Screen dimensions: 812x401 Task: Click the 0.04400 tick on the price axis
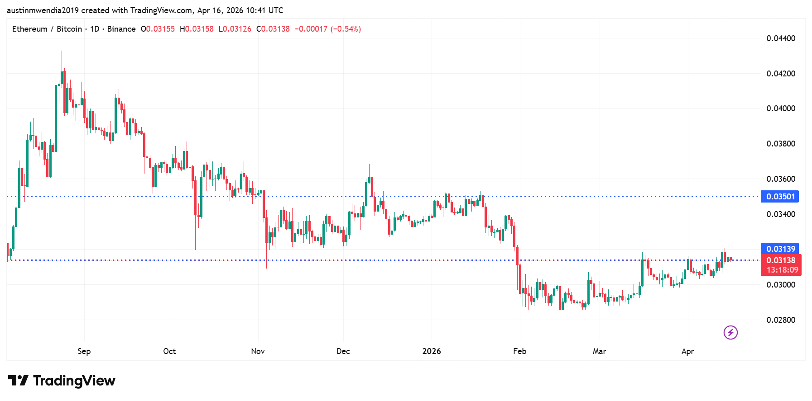coord(781,38)
